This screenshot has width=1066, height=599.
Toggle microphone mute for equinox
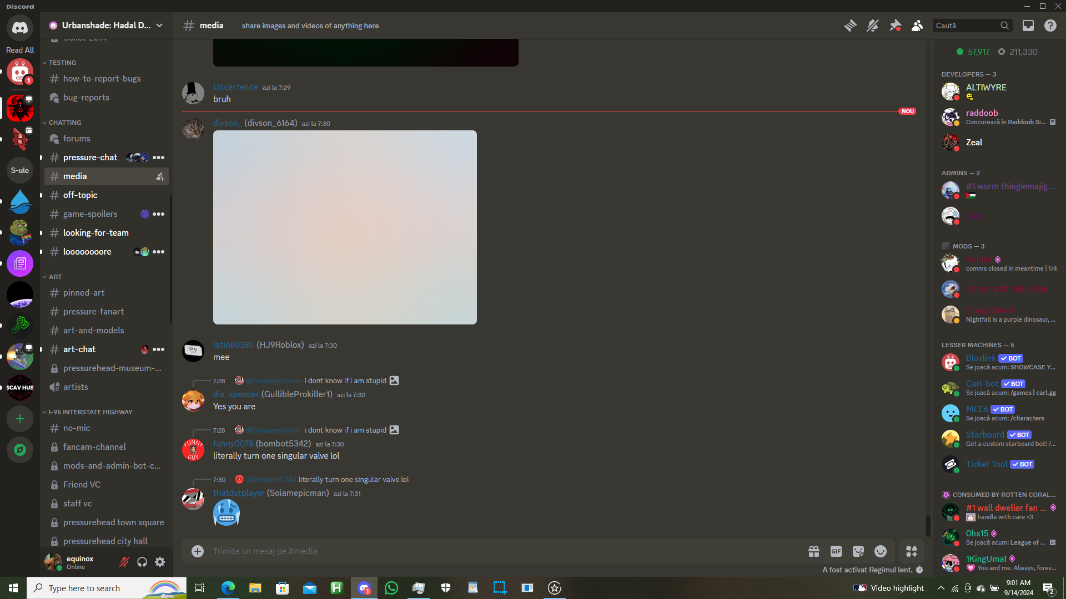(124, 562)
